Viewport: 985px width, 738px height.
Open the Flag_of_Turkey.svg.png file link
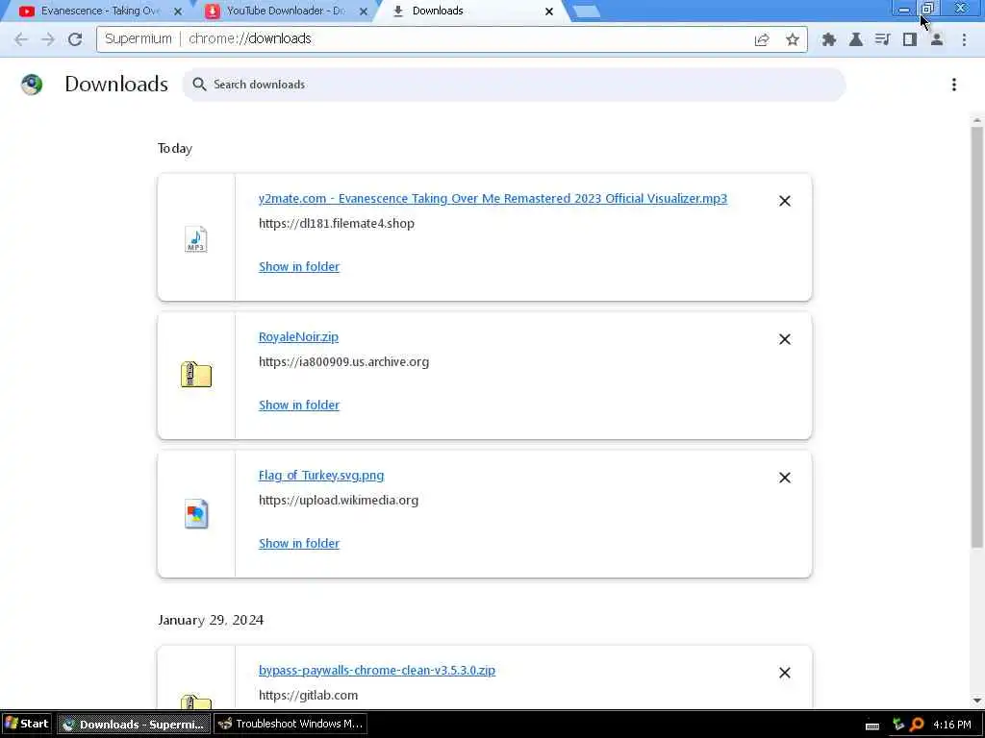pos(321,475)
